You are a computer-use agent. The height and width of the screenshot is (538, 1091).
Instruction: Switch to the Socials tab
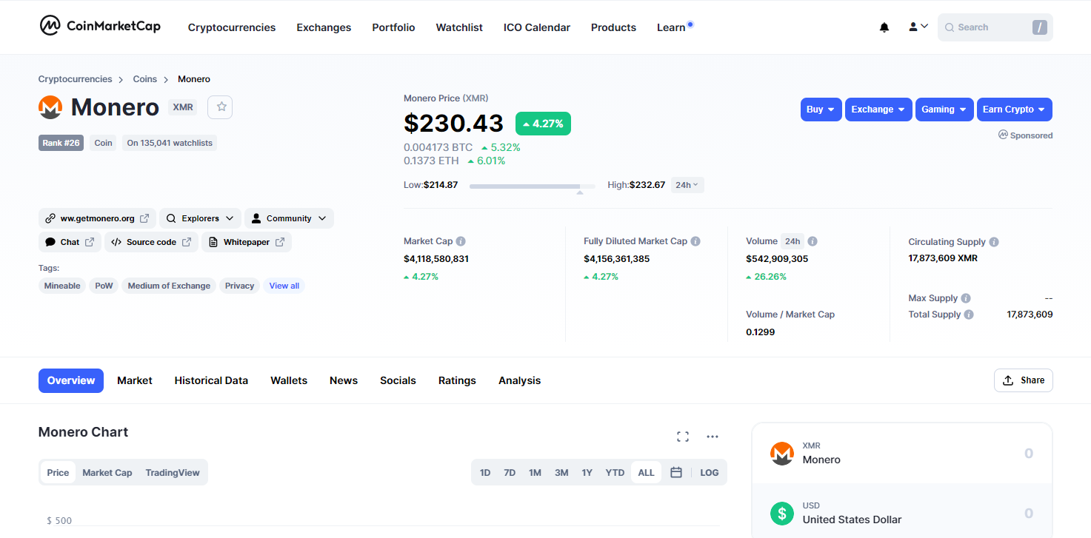tap(398, 380)
